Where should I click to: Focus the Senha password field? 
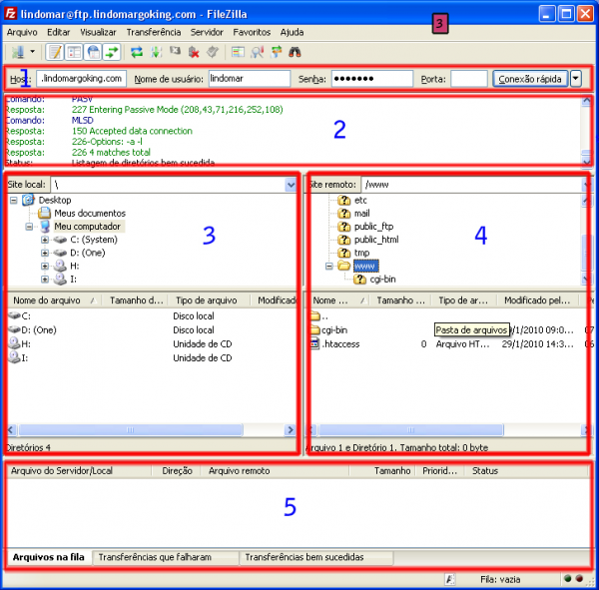click(x=371, y=78)
